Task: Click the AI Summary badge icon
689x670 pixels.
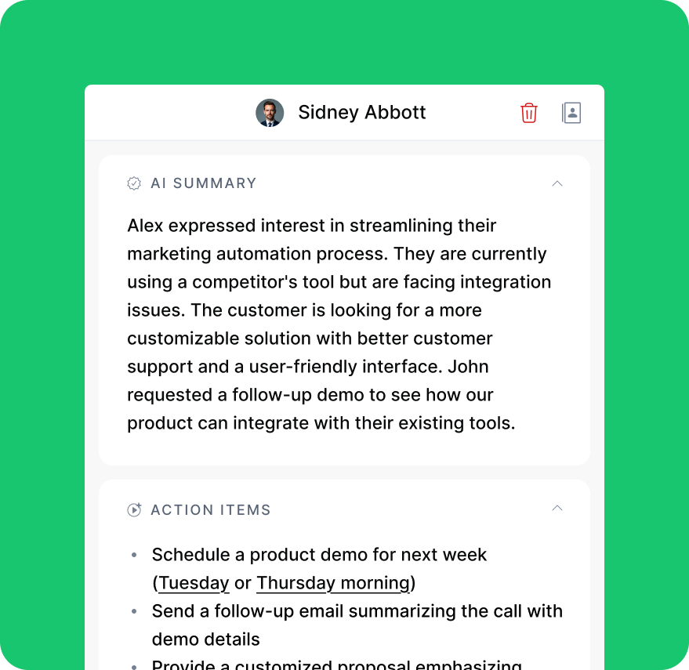Action: coord(135,183)
